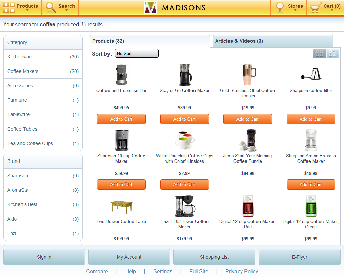Image resolution: width=344 pixels, height=278 pixels.
Task: Switch to grid view layout
Action: pos(319,53)
